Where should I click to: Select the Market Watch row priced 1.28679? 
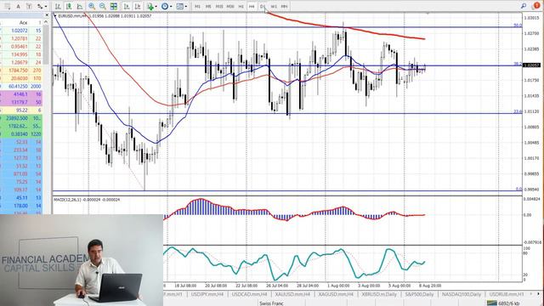click(21, 62)
